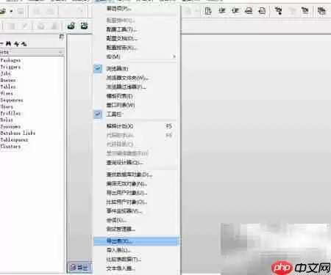
Task: Select Profiles in the object browser
Action: pos(10,114)
